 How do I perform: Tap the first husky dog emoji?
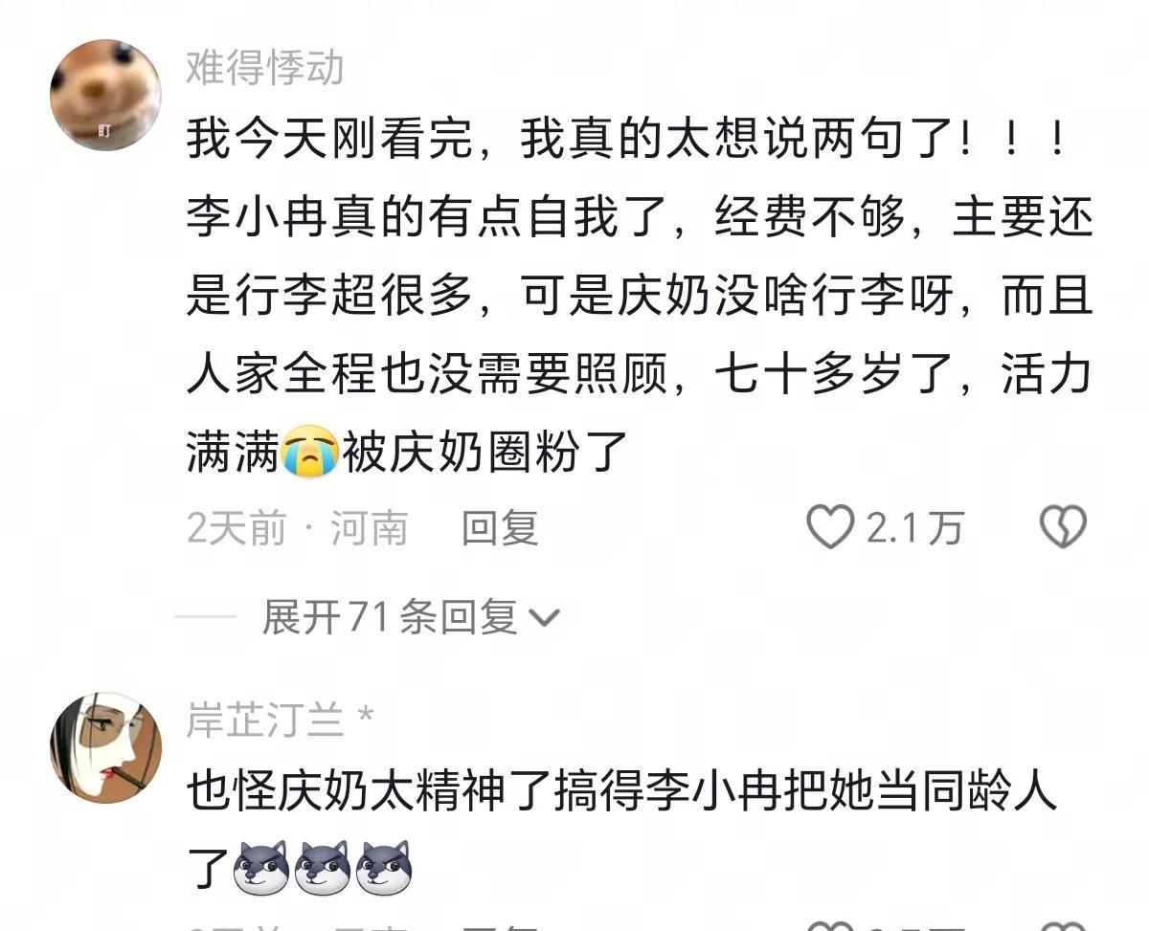click(261, 868)
